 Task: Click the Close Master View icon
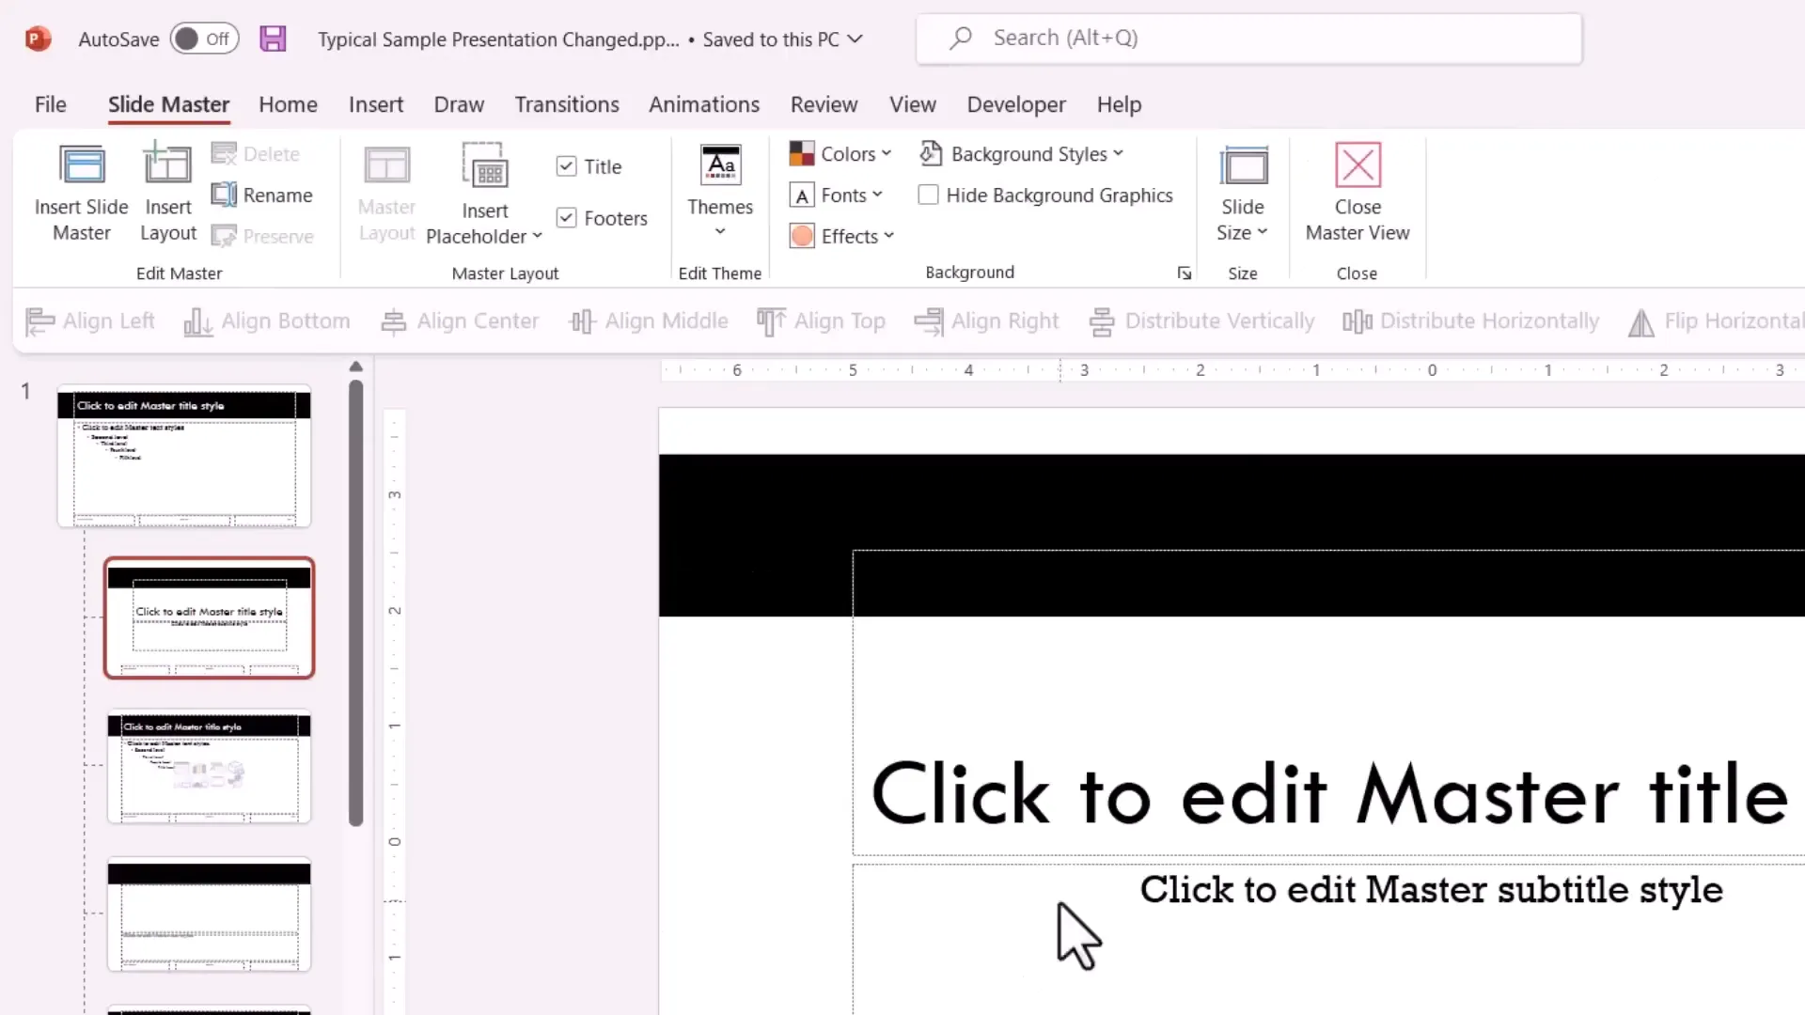pyautogui.click(x=1358, y=165)
